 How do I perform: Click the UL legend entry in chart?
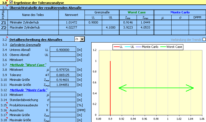pyautogui.click(x=130, y=47)
